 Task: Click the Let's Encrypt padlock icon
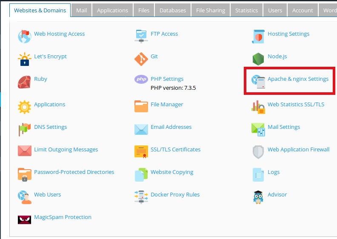click(x=25, y=59)
